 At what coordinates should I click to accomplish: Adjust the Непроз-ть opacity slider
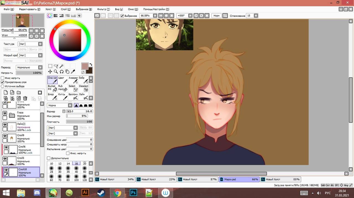29,73
